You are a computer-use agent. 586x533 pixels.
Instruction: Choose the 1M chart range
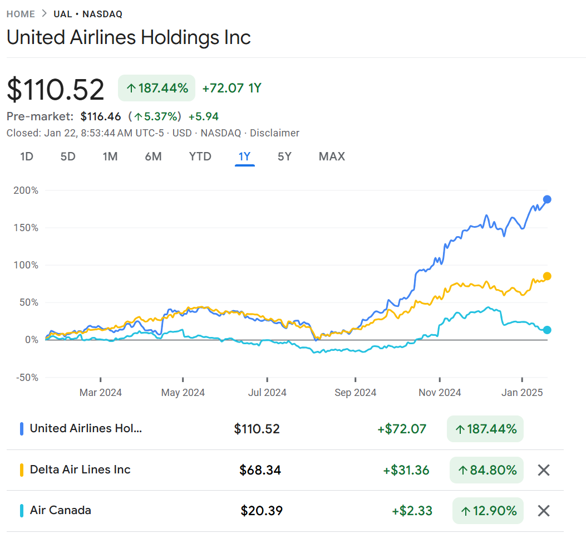point(110,157)
